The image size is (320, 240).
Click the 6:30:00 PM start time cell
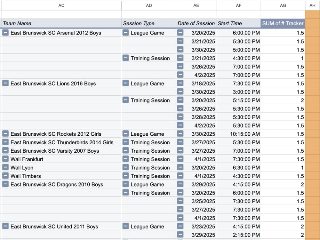pos(239,168)
